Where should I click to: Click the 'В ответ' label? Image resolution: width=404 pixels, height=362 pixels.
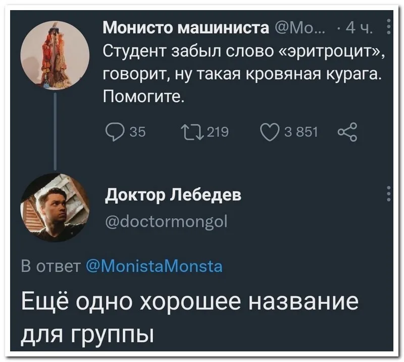point(50,265)
